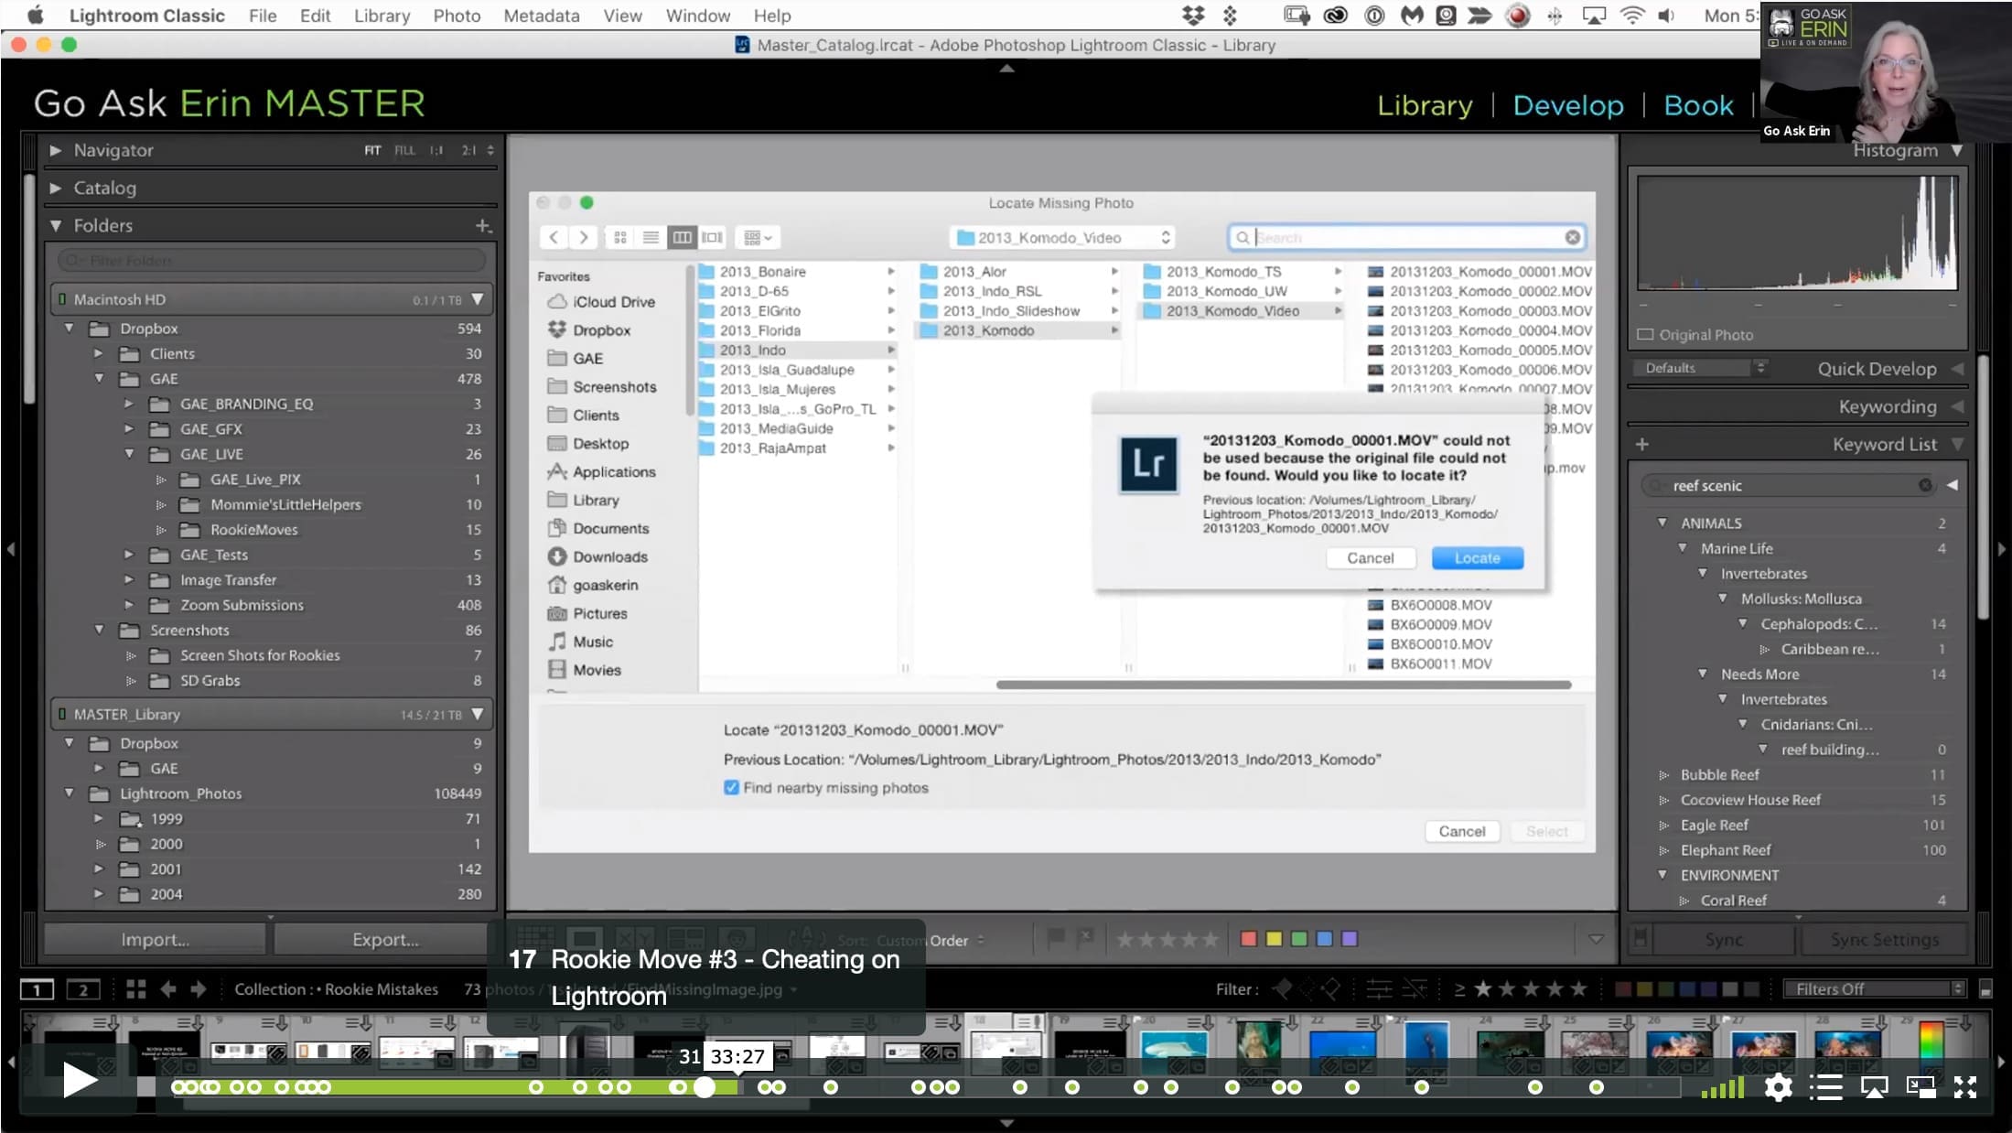Cancel the missing file alert

pos(1370,558)
